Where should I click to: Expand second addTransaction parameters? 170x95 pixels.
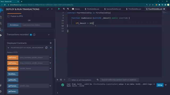(50, 63)
